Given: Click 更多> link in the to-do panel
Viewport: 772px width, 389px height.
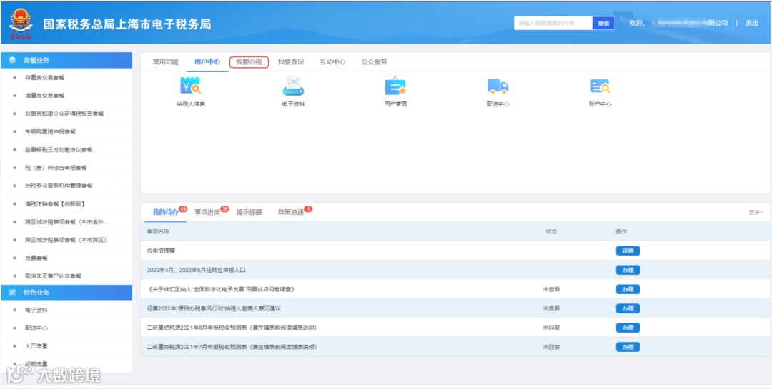Looking at the screenshot, I should tap(756, 213).
